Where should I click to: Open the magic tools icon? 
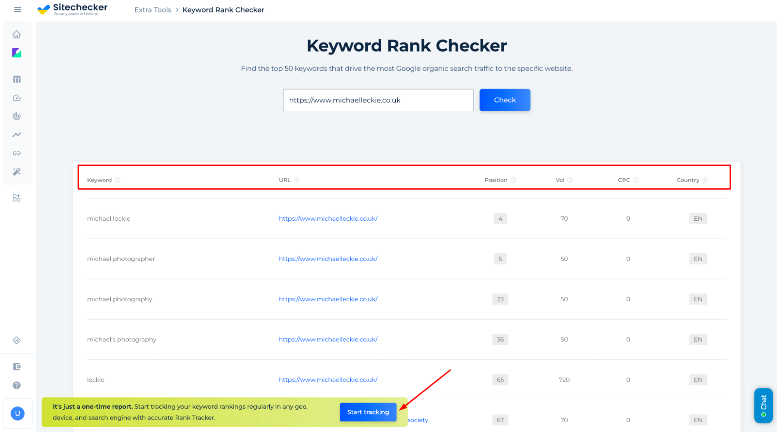pyautogui.click(x=17, y=171)
